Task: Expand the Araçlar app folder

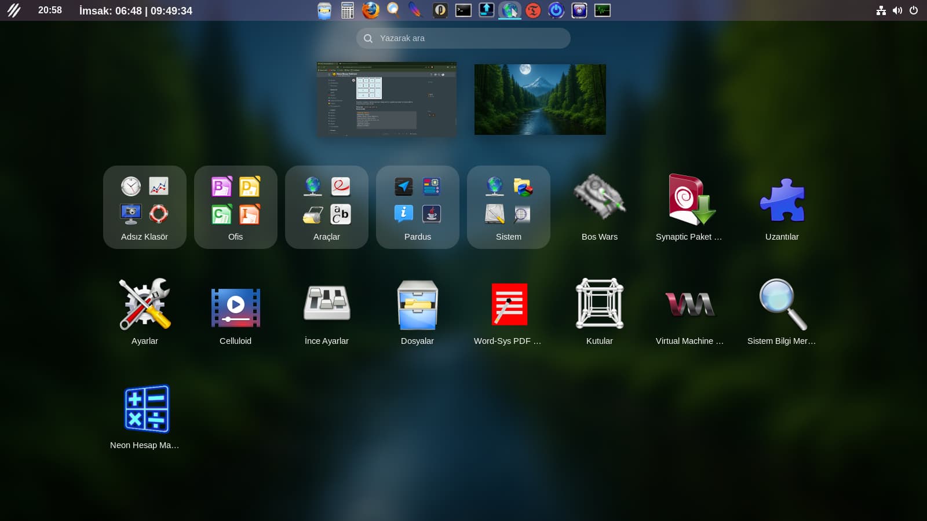Action: [326, 207]
